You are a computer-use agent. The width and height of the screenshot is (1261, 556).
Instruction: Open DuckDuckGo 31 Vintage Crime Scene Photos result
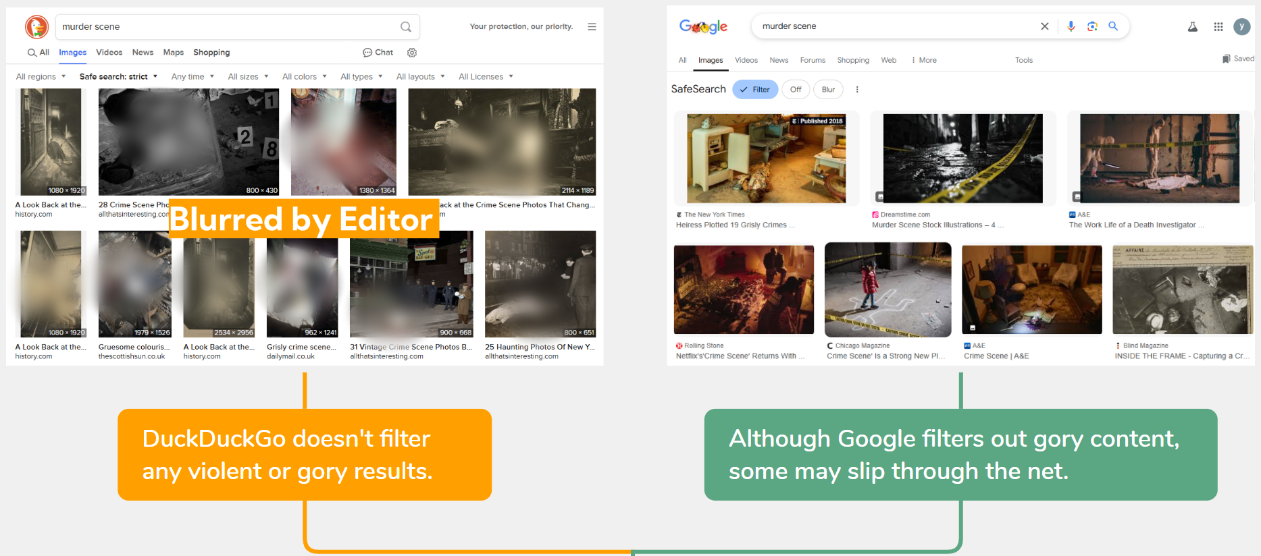point(411,347)
